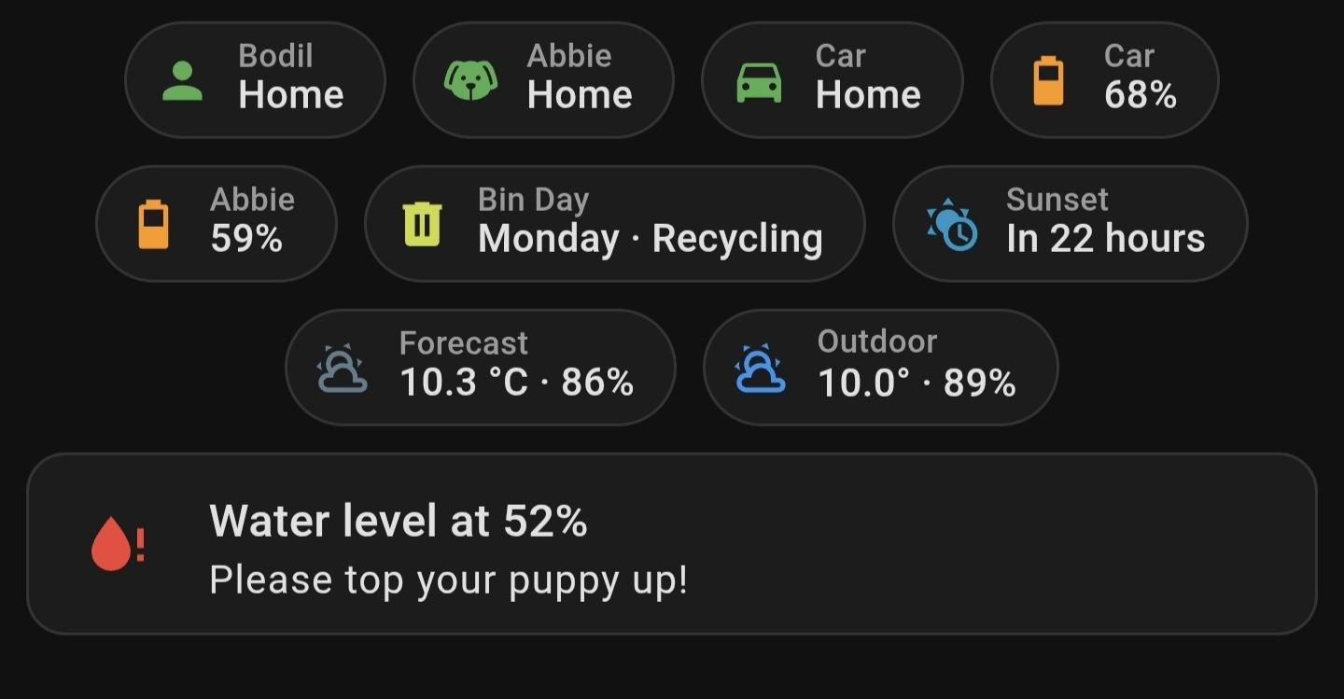
Task: Select the Outdoor 10.0° humidity chip
Action: tap(880, 366)
